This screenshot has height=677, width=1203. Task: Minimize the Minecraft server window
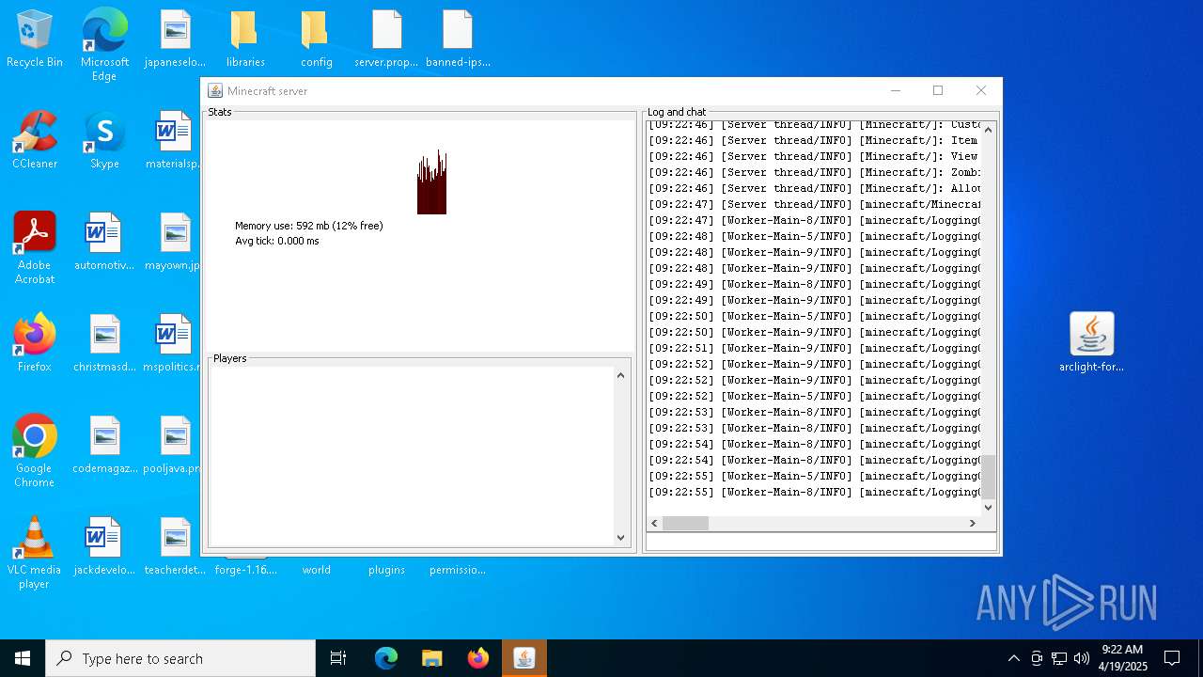point(896,90)
